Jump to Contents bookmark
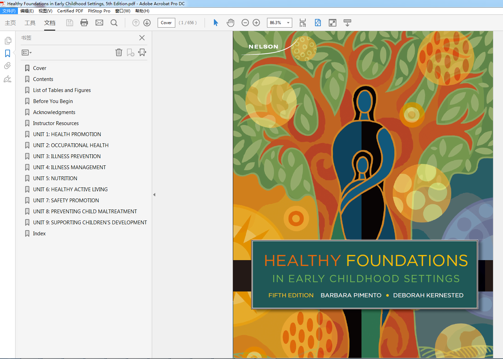Screen dimensions: 503x359 click(43, 79)
